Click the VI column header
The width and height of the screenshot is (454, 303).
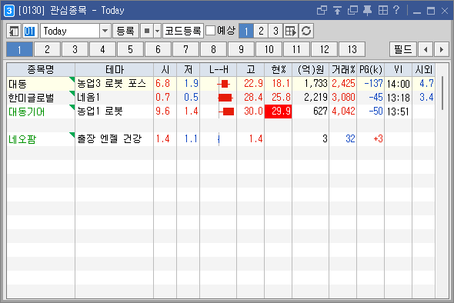coord(398,69)
